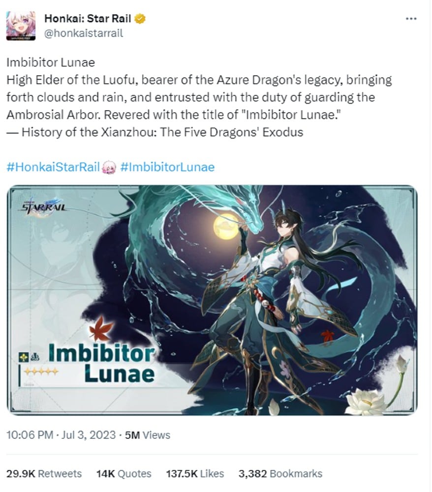This screenshot has width=432, height=492.
Task: Click the five-star rarity icons
Action: coord(41,372)
